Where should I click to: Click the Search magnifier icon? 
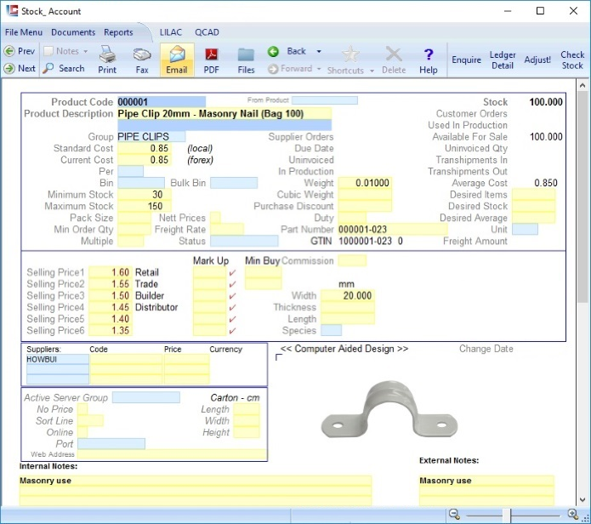50,68
